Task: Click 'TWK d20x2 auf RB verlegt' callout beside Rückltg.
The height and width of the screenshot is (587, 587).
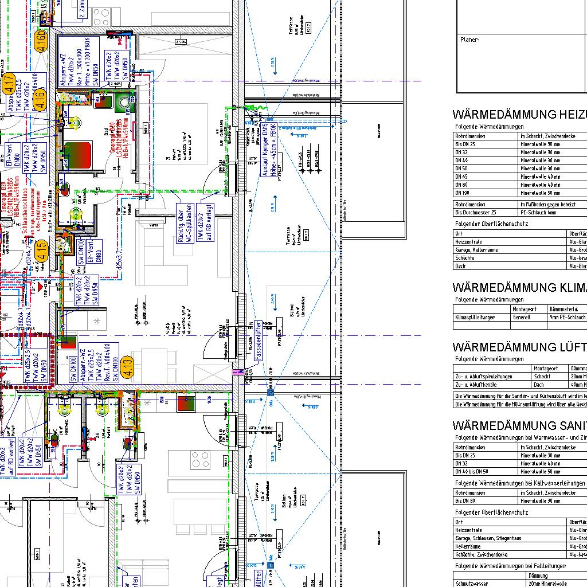Action: pos(205,222)
